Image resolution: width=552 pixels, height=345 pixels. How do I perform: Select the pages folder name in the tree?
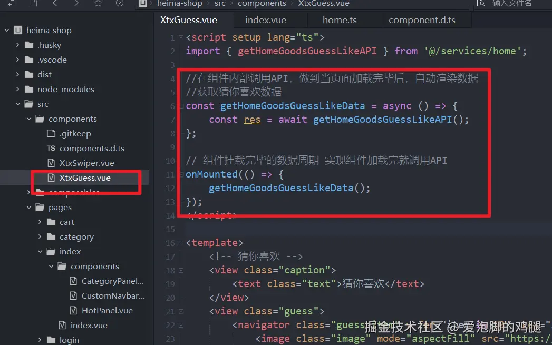click(60, 208)
